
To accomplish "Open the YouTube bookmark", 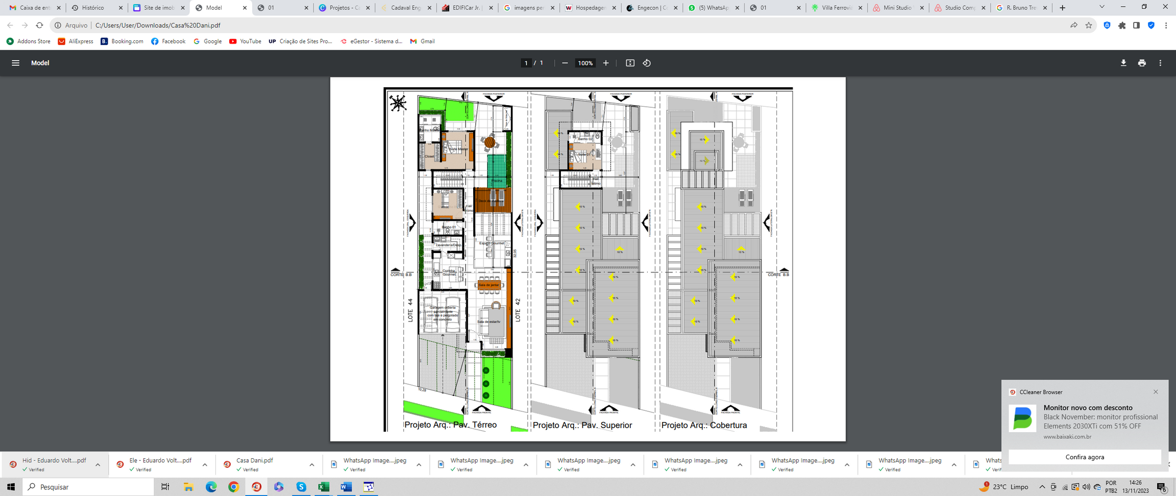I will (x=245, y=41).
